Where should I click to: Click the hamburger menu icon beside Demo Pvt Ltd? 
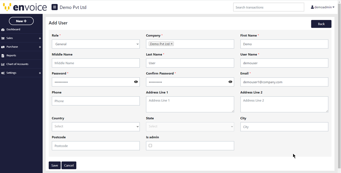click(x=55, y=7)
